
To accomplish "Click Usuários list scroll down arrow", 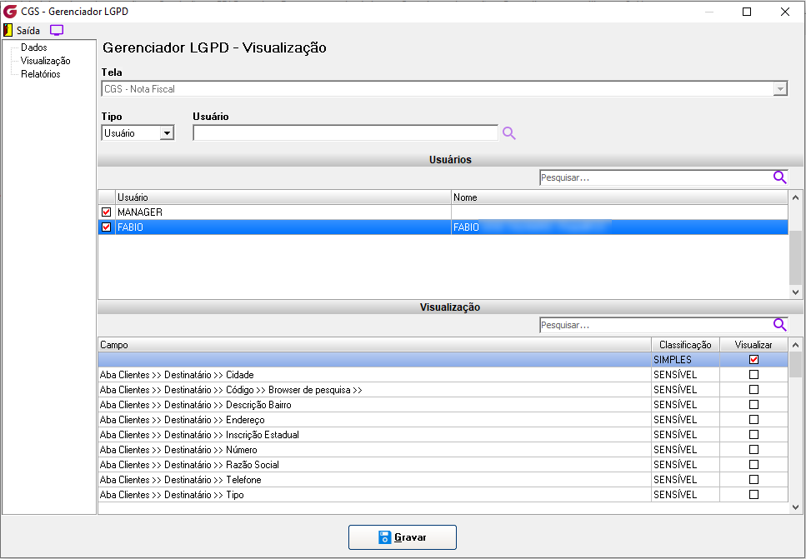I will pyautogui.click(x=795, y=292).
